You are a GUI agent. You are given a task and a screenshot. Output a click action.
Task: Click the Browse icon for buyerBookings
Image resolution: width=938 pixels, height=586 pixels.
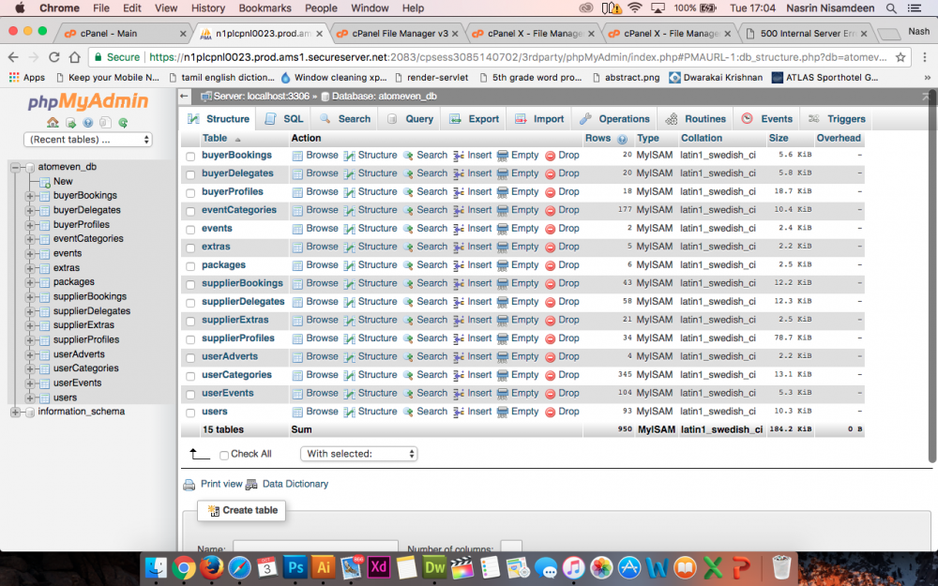click(x=298, y=156)
